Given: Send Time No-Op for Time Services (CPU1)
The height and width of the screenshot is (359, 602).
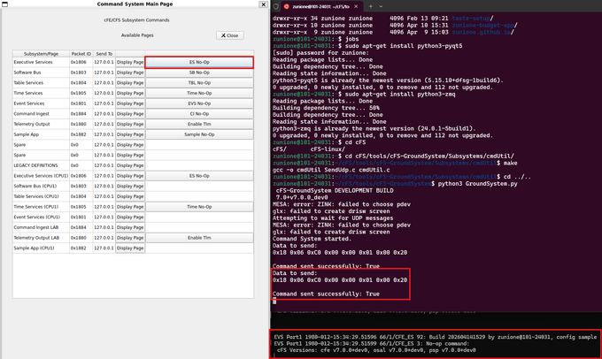Looking at the screenshot, I should coord(198,207).
